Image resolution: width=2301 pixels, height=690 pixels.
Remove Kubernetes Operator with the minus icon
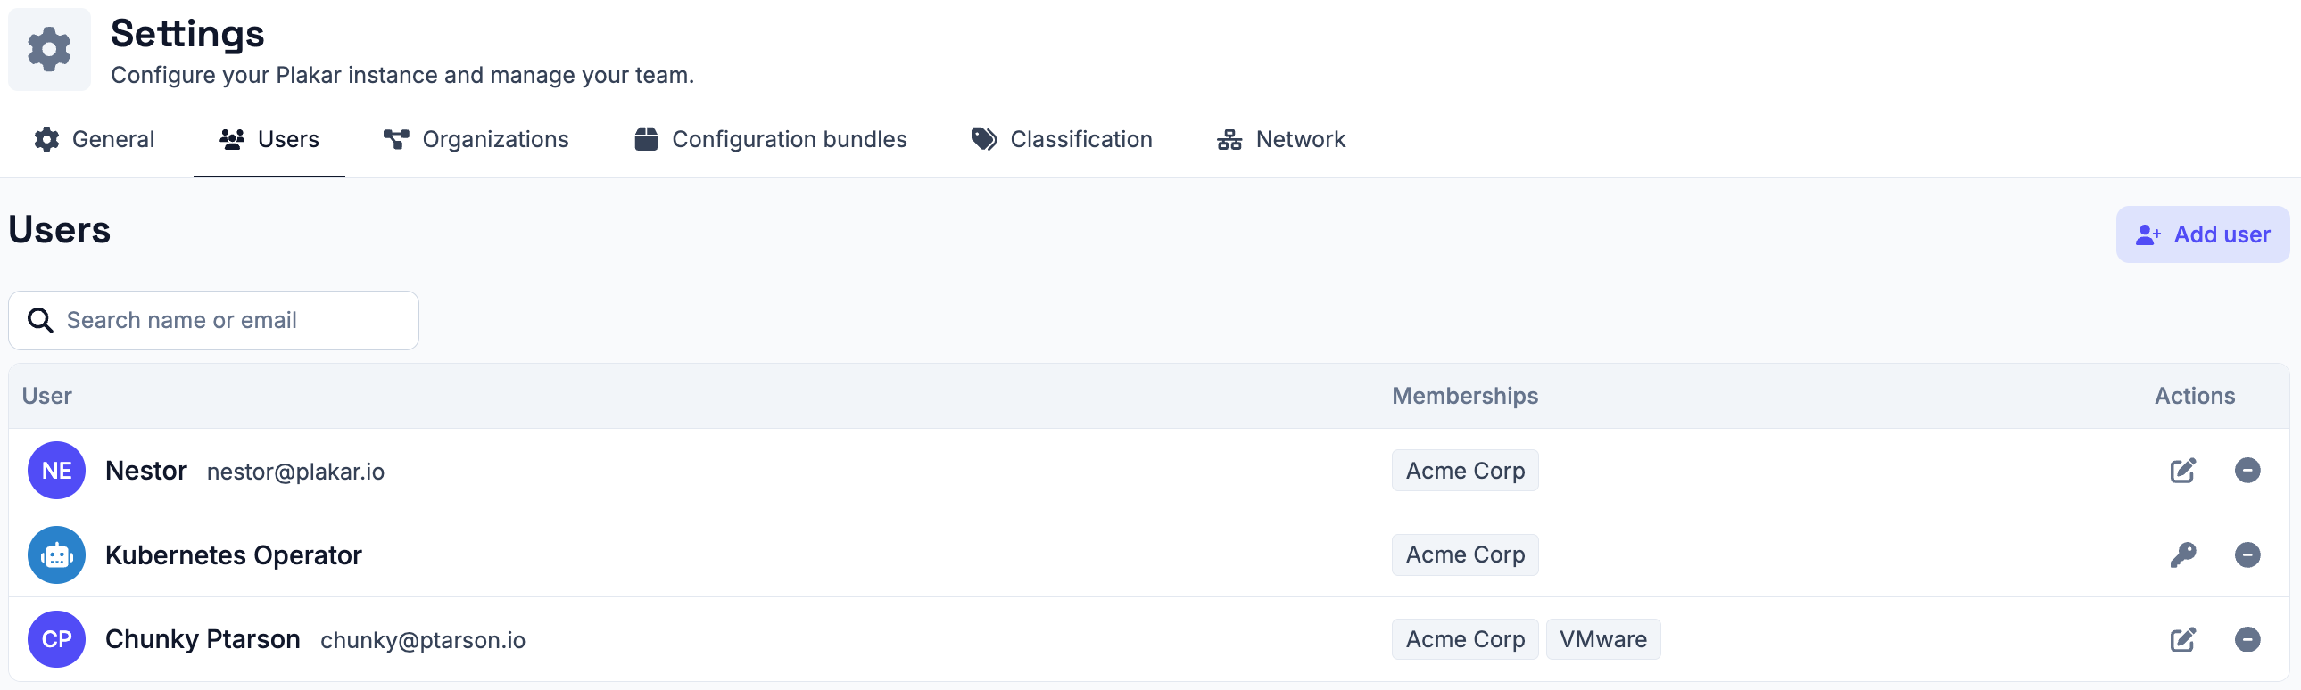tap(2247, 555)
